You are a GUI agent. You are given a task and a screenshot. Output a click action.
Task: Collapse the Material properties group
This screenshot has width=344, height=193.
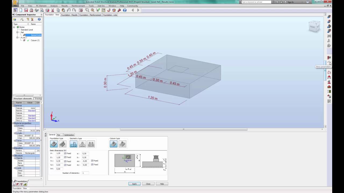pos(13,123)
